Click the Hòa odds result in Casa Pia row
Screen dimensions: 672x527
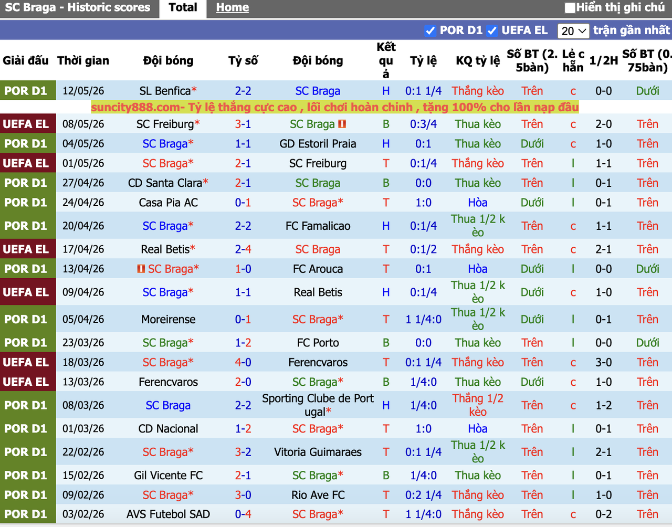(x=478, y=203)
